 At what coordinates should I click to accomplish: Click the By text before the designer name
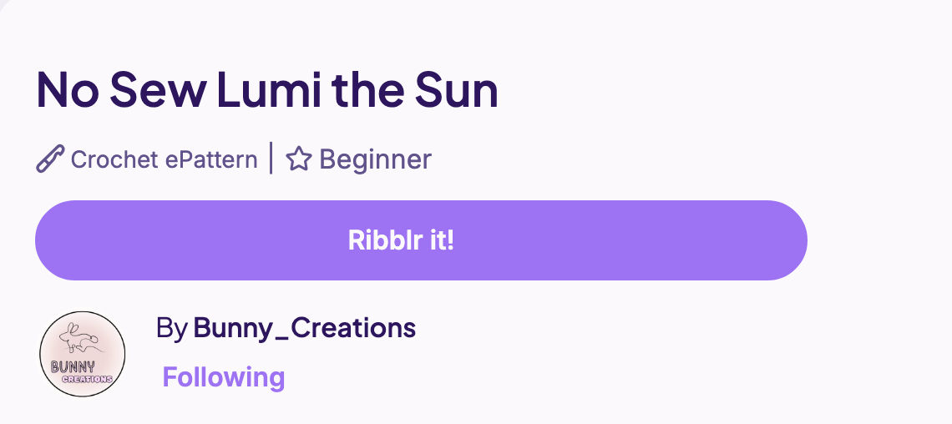171,328
